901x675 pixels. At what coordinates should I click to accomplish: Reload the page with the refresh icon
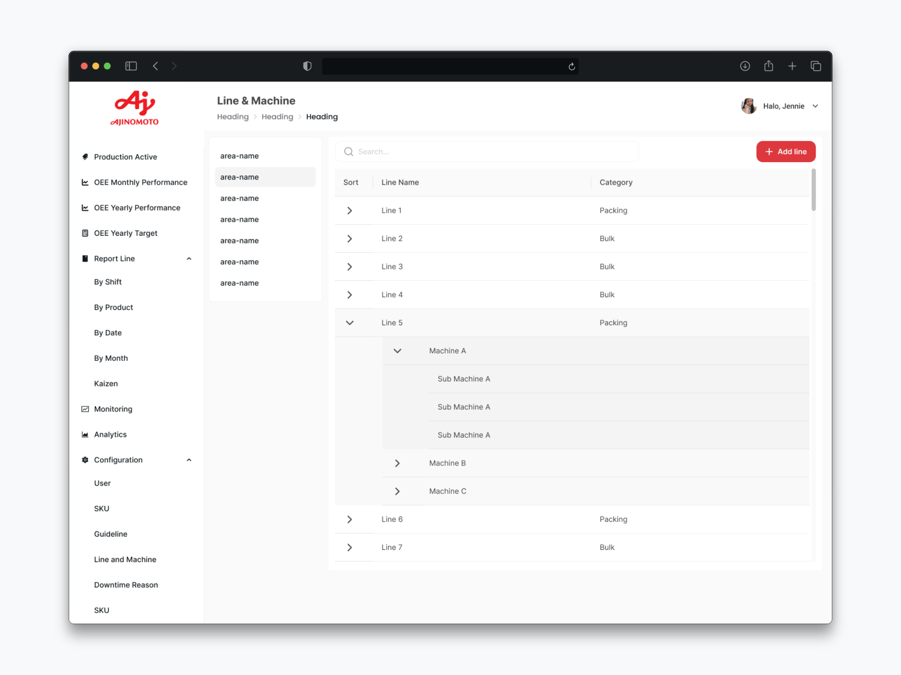(572, 67)
